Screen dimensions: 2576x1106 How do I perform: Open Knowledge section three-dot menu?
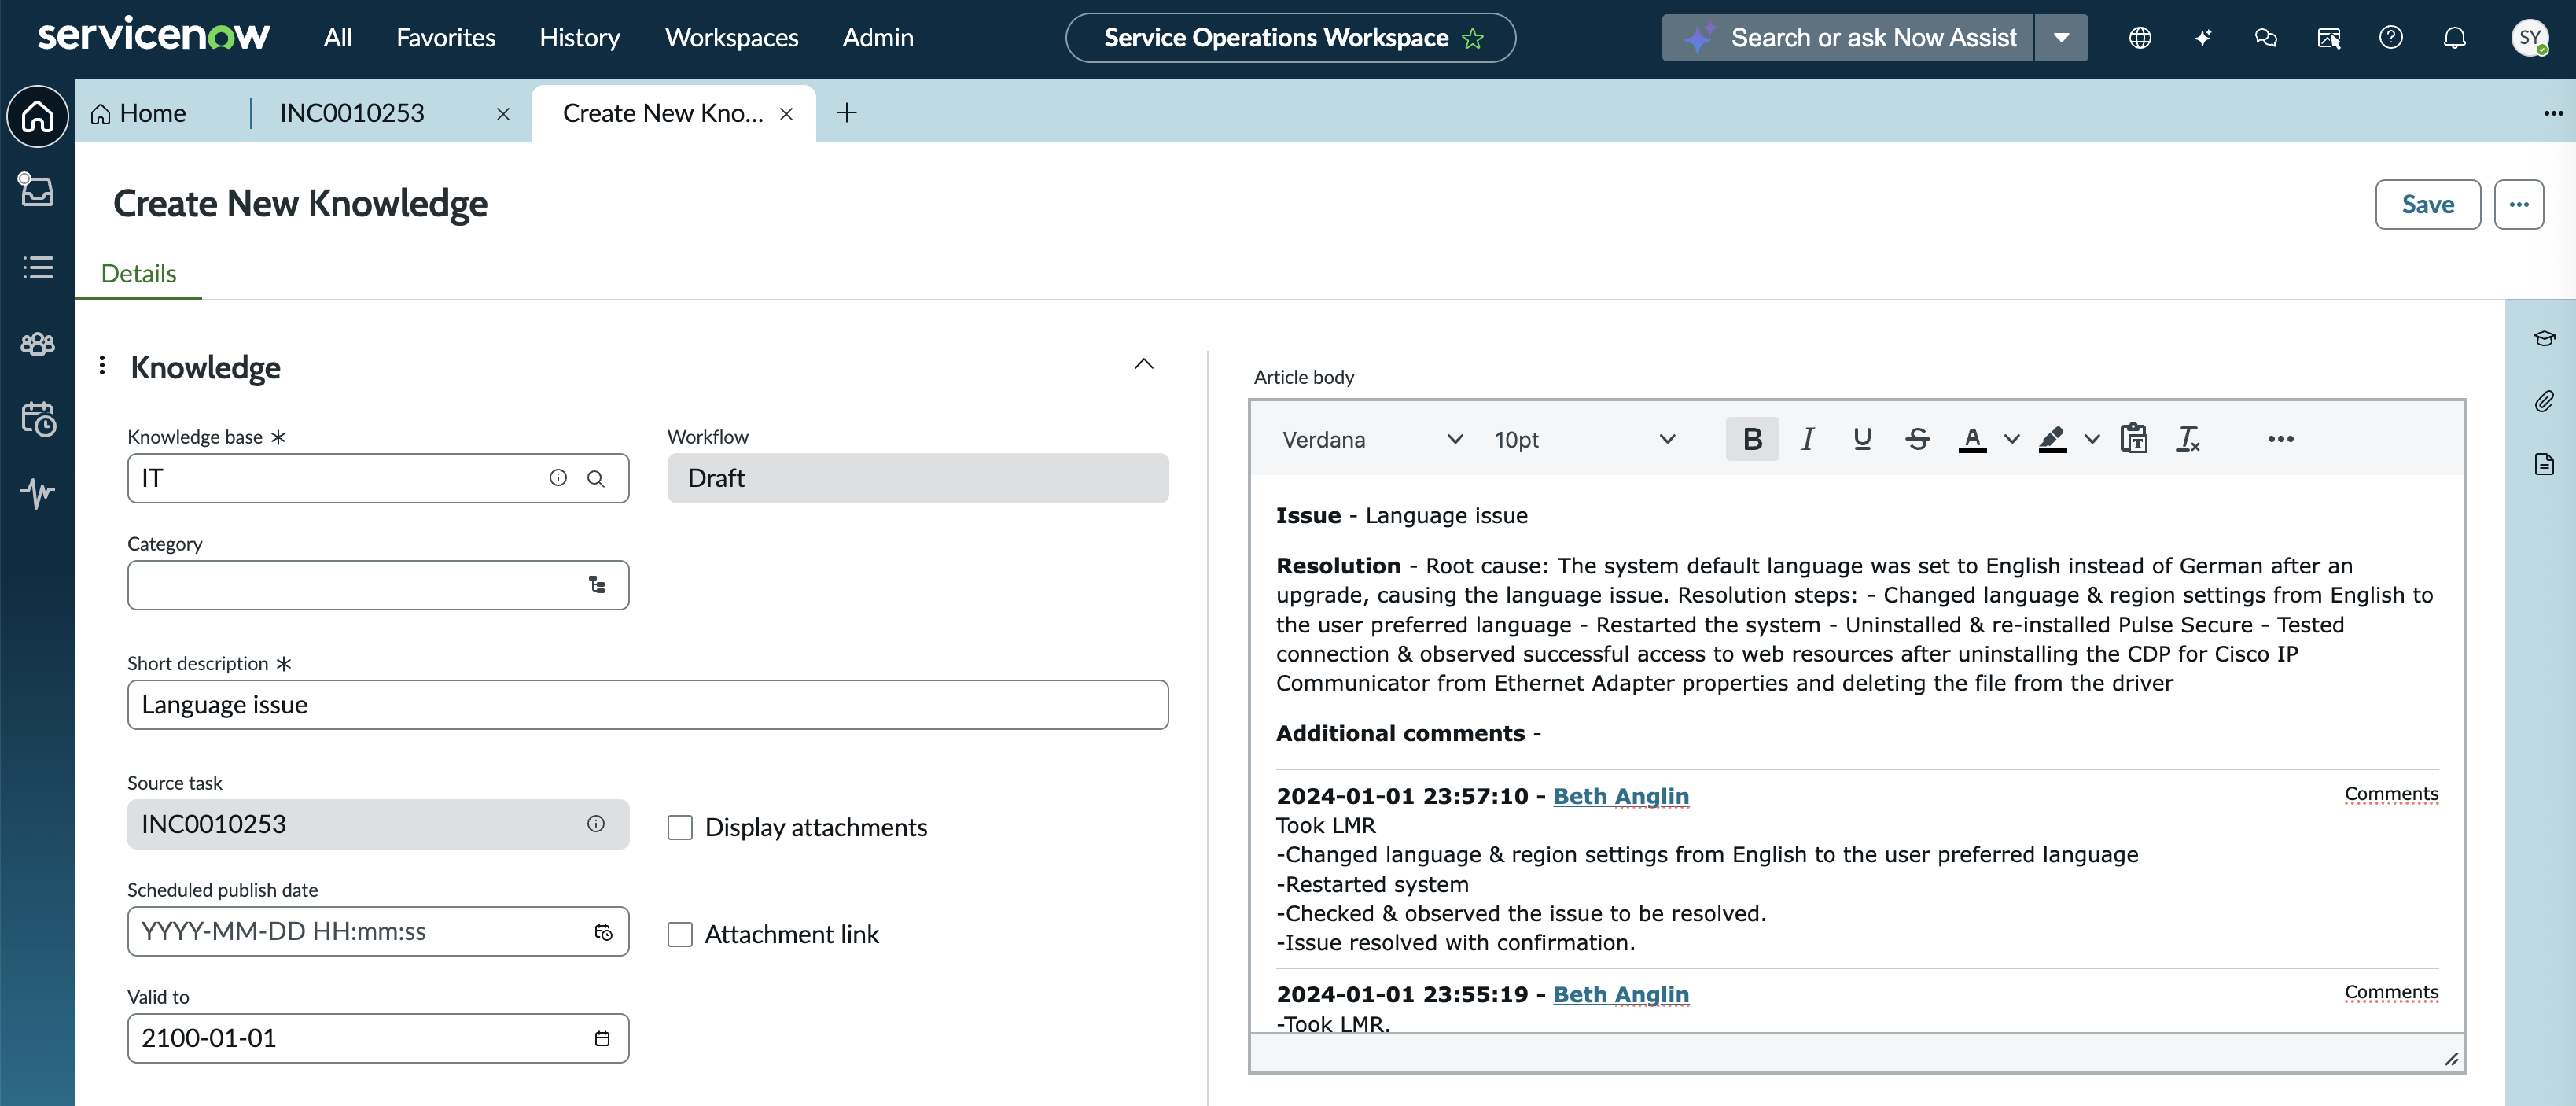click(x=102, y=366)
